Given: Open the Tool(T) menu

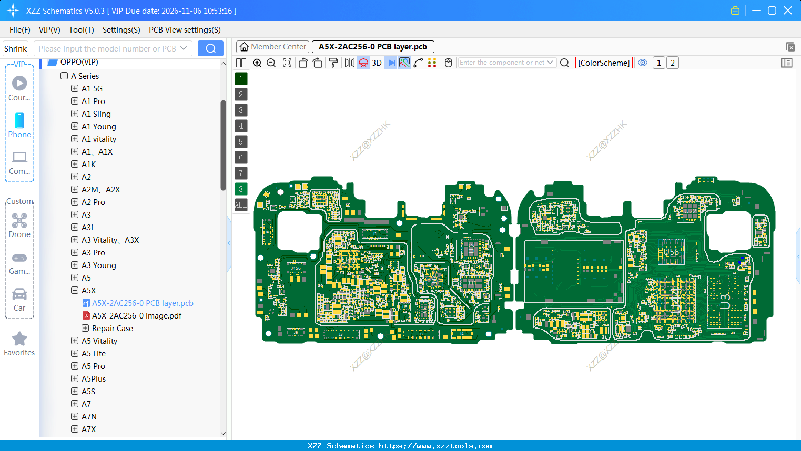Looking at the screenshot, I should (81, 30).
